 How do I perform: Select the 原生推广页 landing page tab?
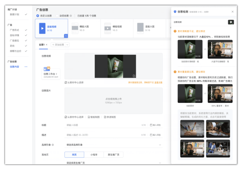pos(113,155)
